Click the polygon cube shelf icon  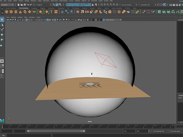click(11, 12)
